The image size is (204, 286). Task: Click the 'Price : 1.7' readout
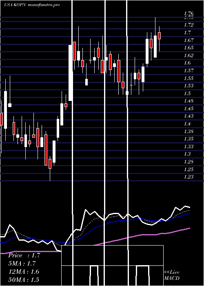pyautogui.click(x=24, y=255)
